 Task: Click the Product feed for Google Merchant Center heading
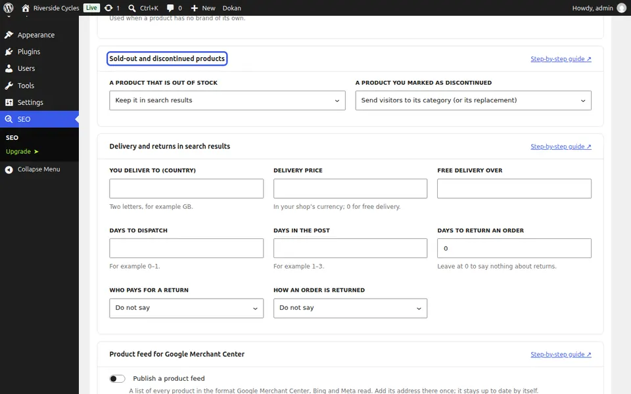pos(177,354)
